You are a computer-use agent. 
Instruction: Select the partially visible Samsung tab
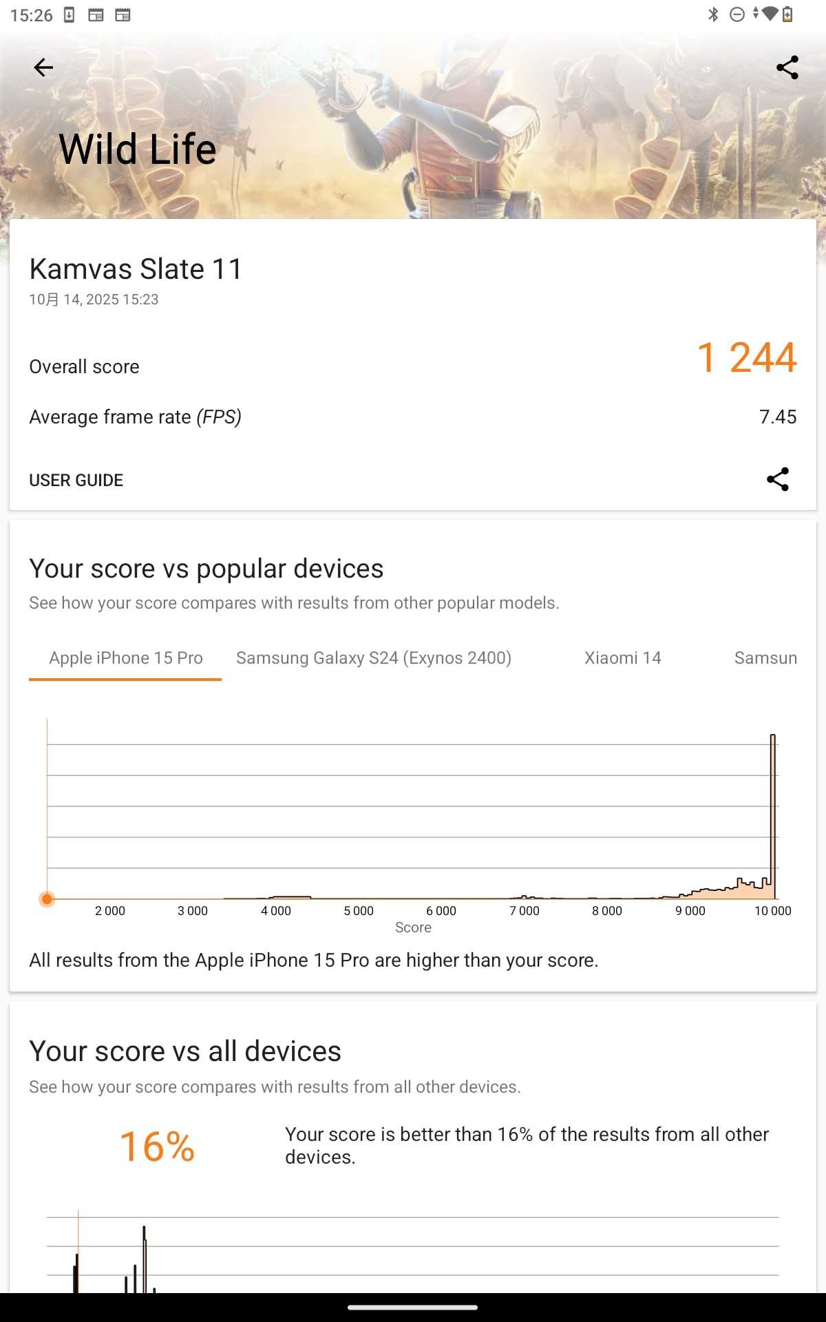point(765,658)
